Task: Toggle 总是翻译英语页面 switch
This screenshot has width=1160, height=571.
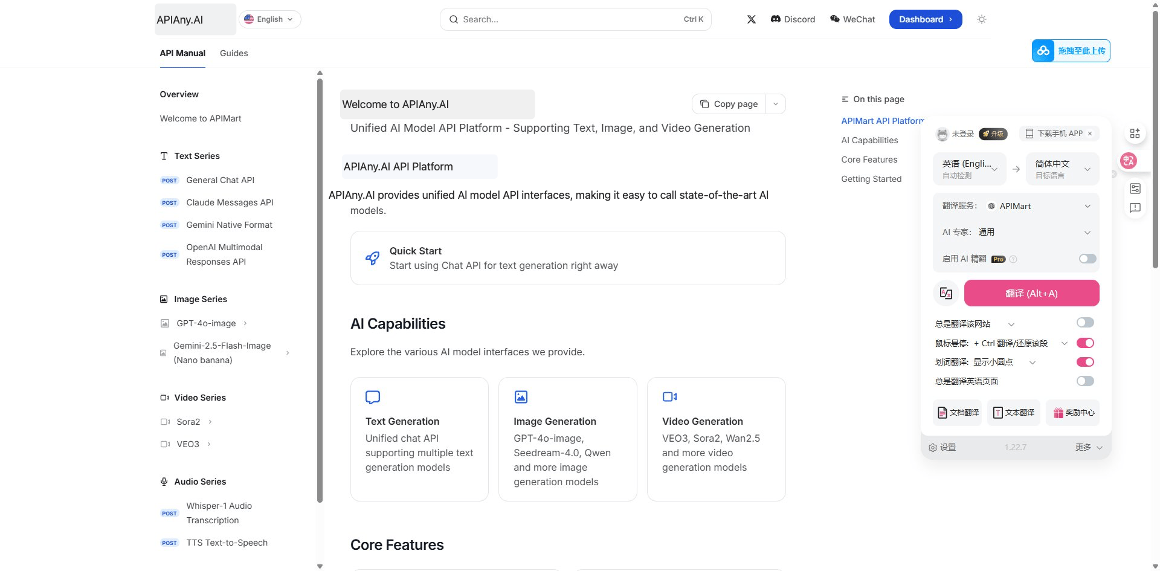Action: [1085, 381]
